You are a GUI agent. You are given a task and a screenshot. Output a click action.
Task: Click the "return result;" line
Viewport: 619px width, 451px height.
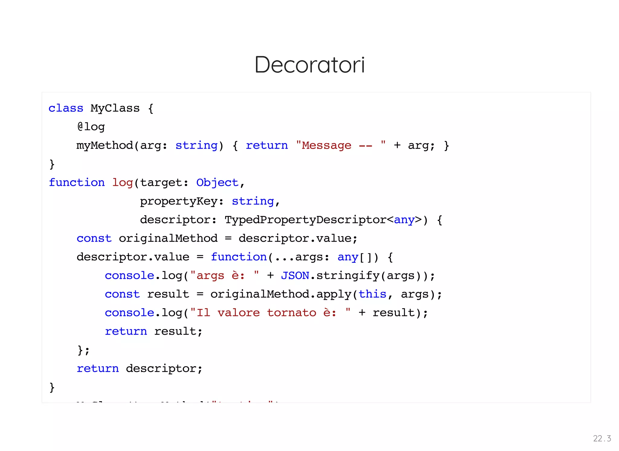pos(154,331)
